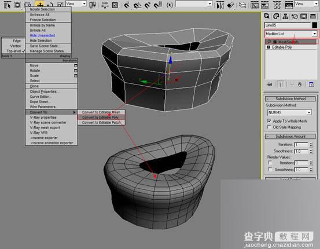The height and width of the screenshot is (249, 320).
Task: Click the Use Pivot Point Center icon
Action: [x=93, y=5]
